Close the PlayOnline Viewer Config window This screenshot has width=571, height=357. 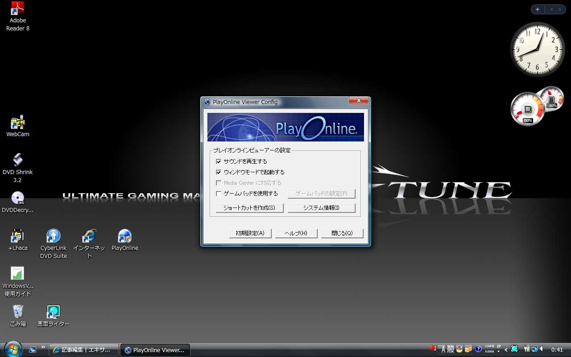(x=358, y=101)
